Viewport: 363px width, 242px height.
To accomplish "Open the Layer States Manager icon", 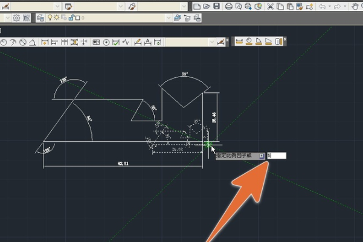I will pos(197,18).
